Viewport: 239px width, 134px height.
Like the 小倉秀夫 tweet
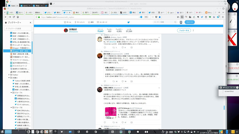pyautogui.click(x=122, y=48)
